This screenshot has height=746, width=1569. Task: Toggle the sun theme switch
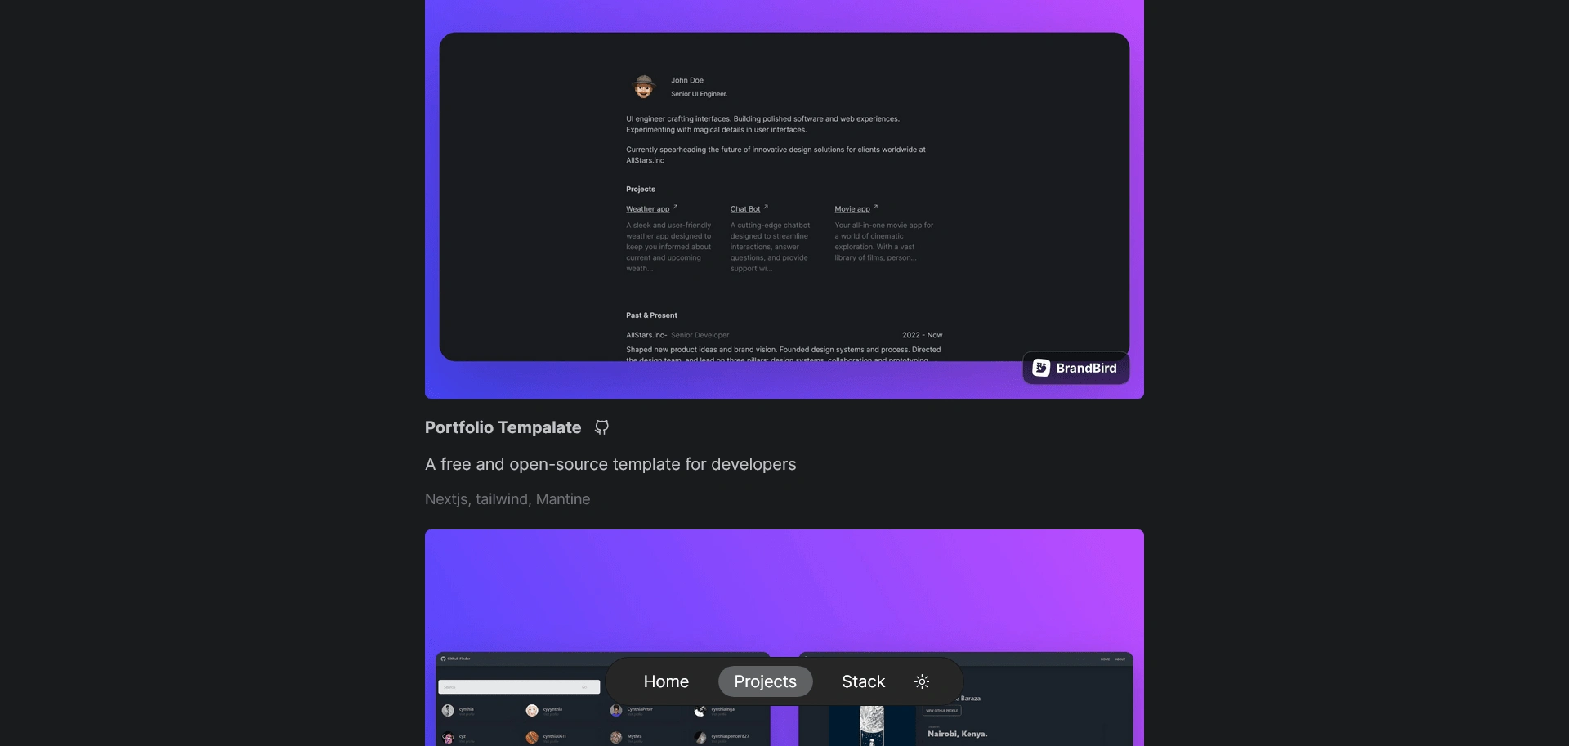click(922, 681)
